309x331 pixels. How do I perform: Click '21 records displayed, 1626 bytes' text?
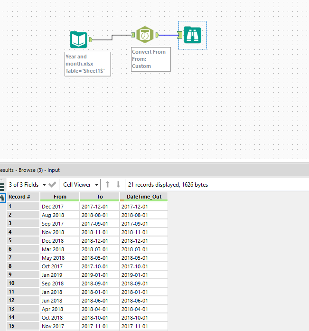click(168, 185)
